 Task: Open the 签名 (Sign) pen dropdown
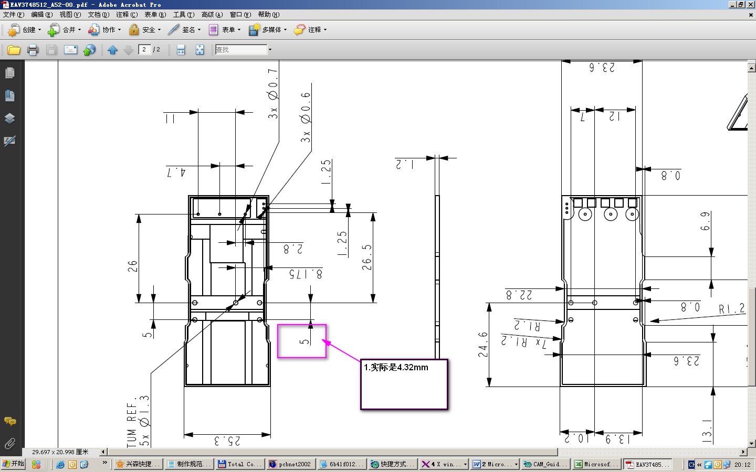point(184,30)
